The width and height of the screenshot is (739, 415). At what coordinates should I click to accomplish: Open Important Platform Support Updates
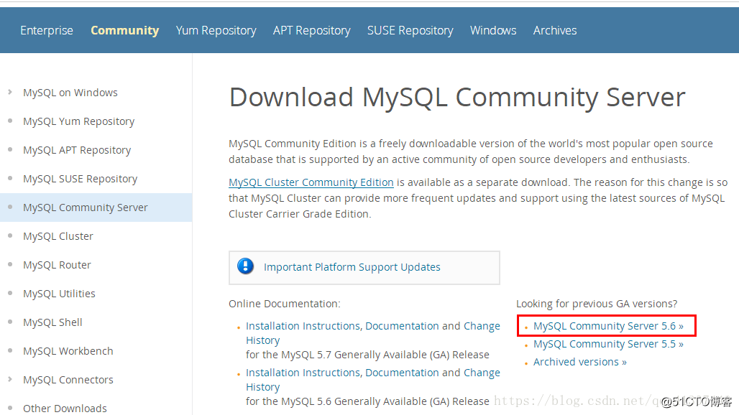(x=352, y=267)
